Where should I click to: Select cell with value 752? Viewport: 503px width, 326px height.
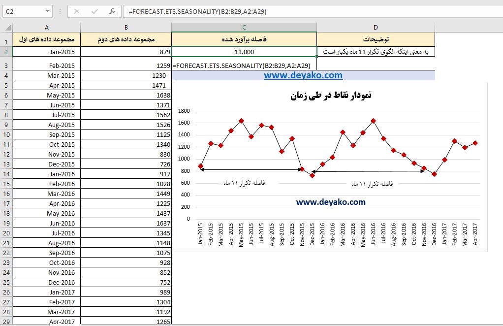[x=126, y=282]
